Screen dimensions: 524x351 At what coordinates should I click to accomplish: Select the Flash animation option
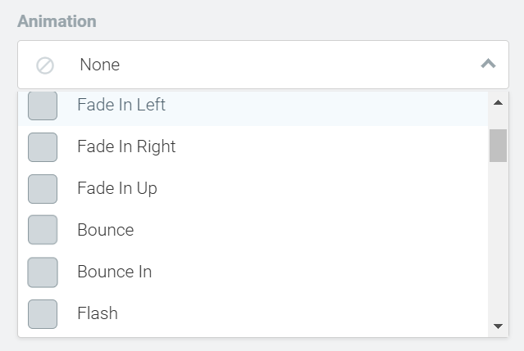point(253,313)
